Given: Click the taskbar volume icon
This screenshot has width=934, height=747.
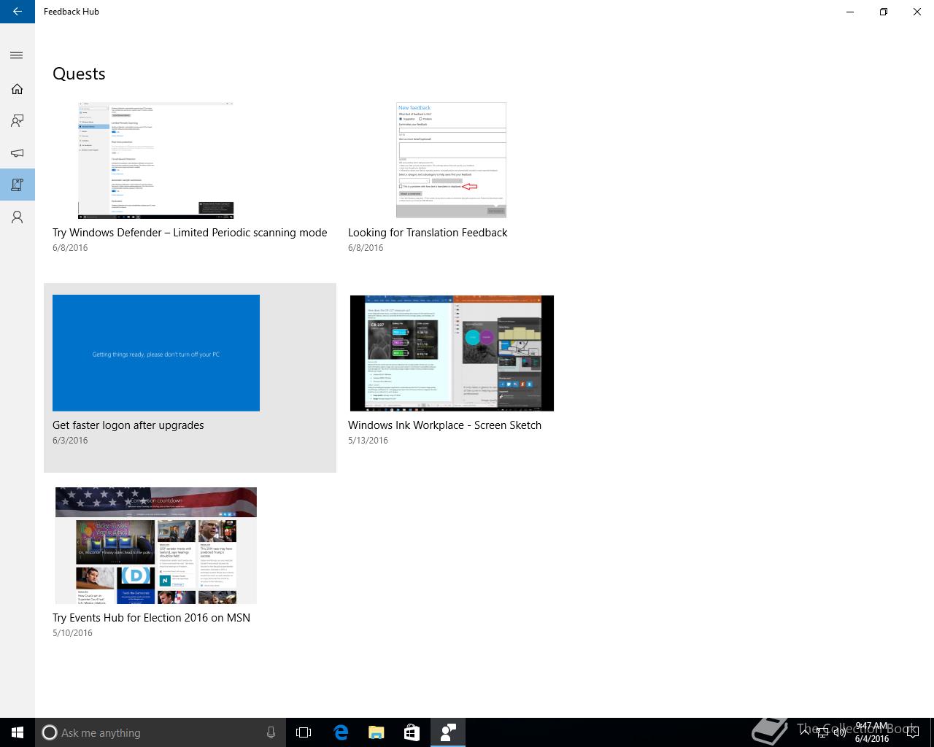Looking at the screenshot, I should [x=840, y=732].
